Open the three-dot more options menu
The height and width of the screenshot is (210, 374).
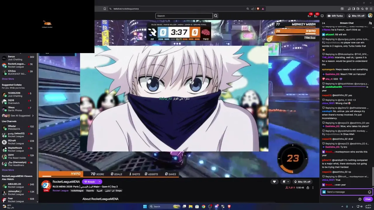313,188
